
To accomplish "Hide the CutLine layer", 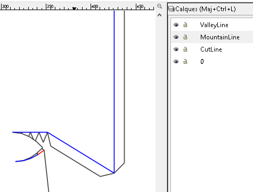I will tap(176, 49).
